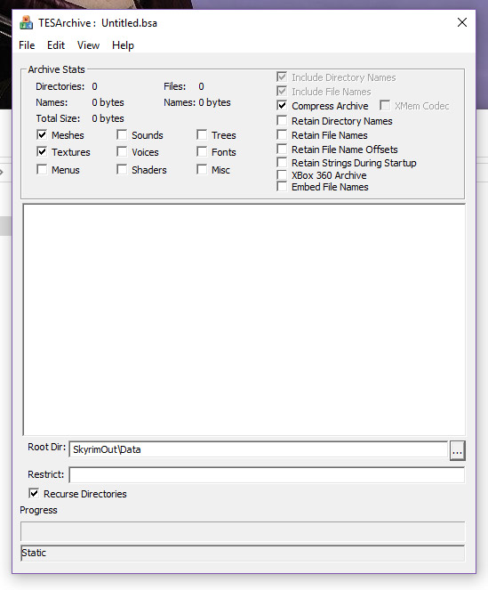Close the TESArchive window
Screen dimensions: 488x590
(x=462, y=22)
